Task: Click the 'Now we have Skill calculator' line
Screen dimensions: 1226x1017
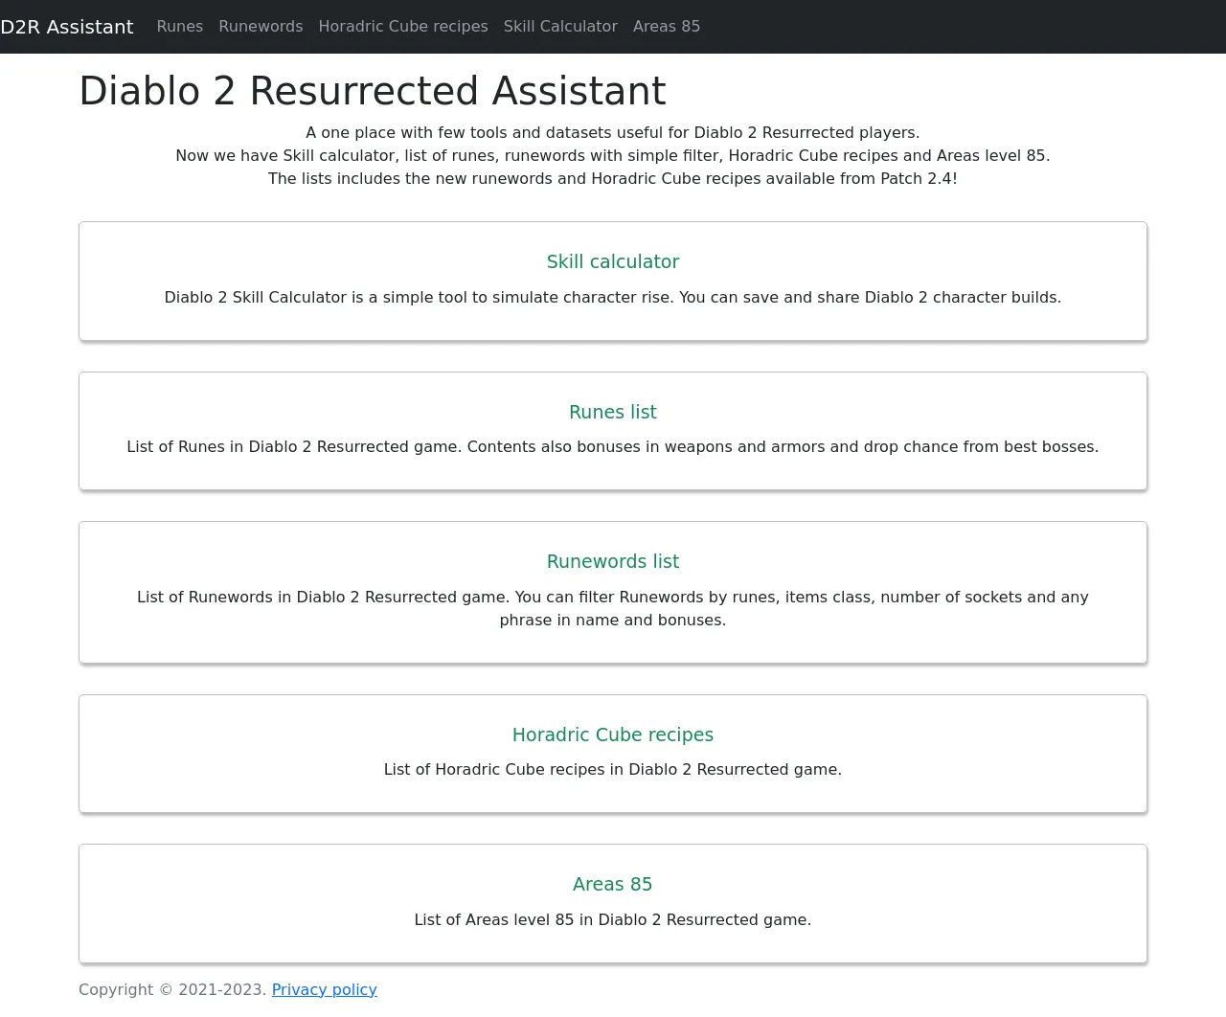Action: point(613,155)
